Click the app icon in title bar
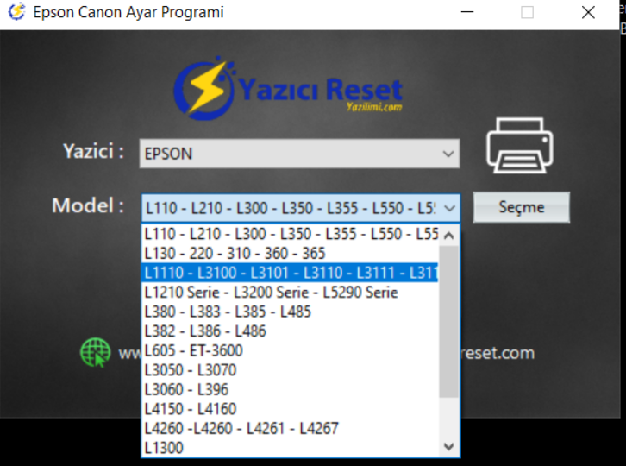This screenshot has width=626, height=466. pos(16,11)
